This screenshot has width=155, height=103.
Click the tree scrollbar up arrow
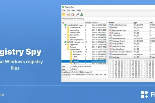pyautogui.click(x=107, y=22)
